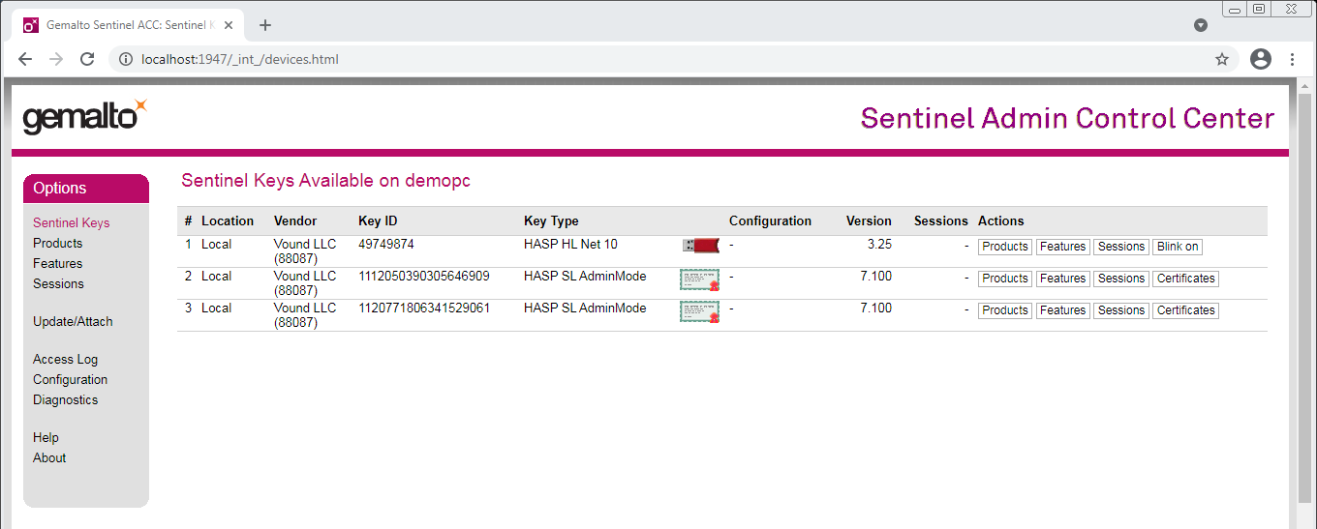Image resolution: width=1317 pixels, height=529 pixels.
Task: Open Diagnostics from the Options sidebar
Action: click(x=65, y=399)
